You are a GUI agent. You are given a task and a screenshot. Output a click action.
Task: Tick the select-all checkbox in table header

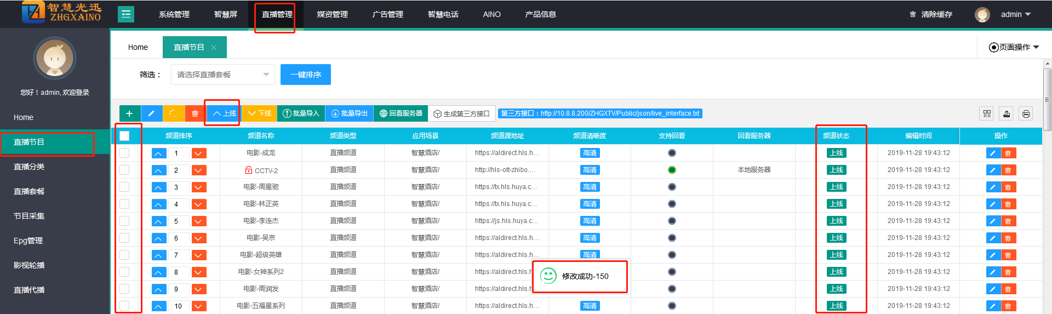pyautogui.click(x=124, y=136)
